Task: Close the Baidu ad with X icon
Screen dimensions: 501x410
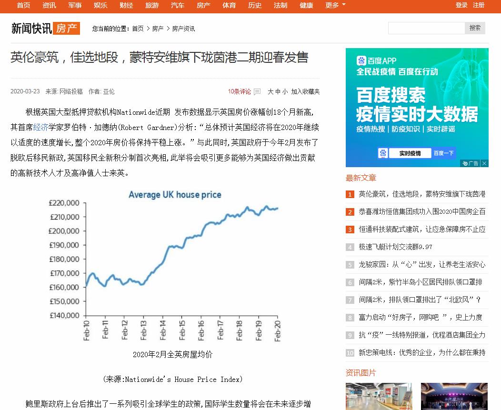Action: [484, 163]
